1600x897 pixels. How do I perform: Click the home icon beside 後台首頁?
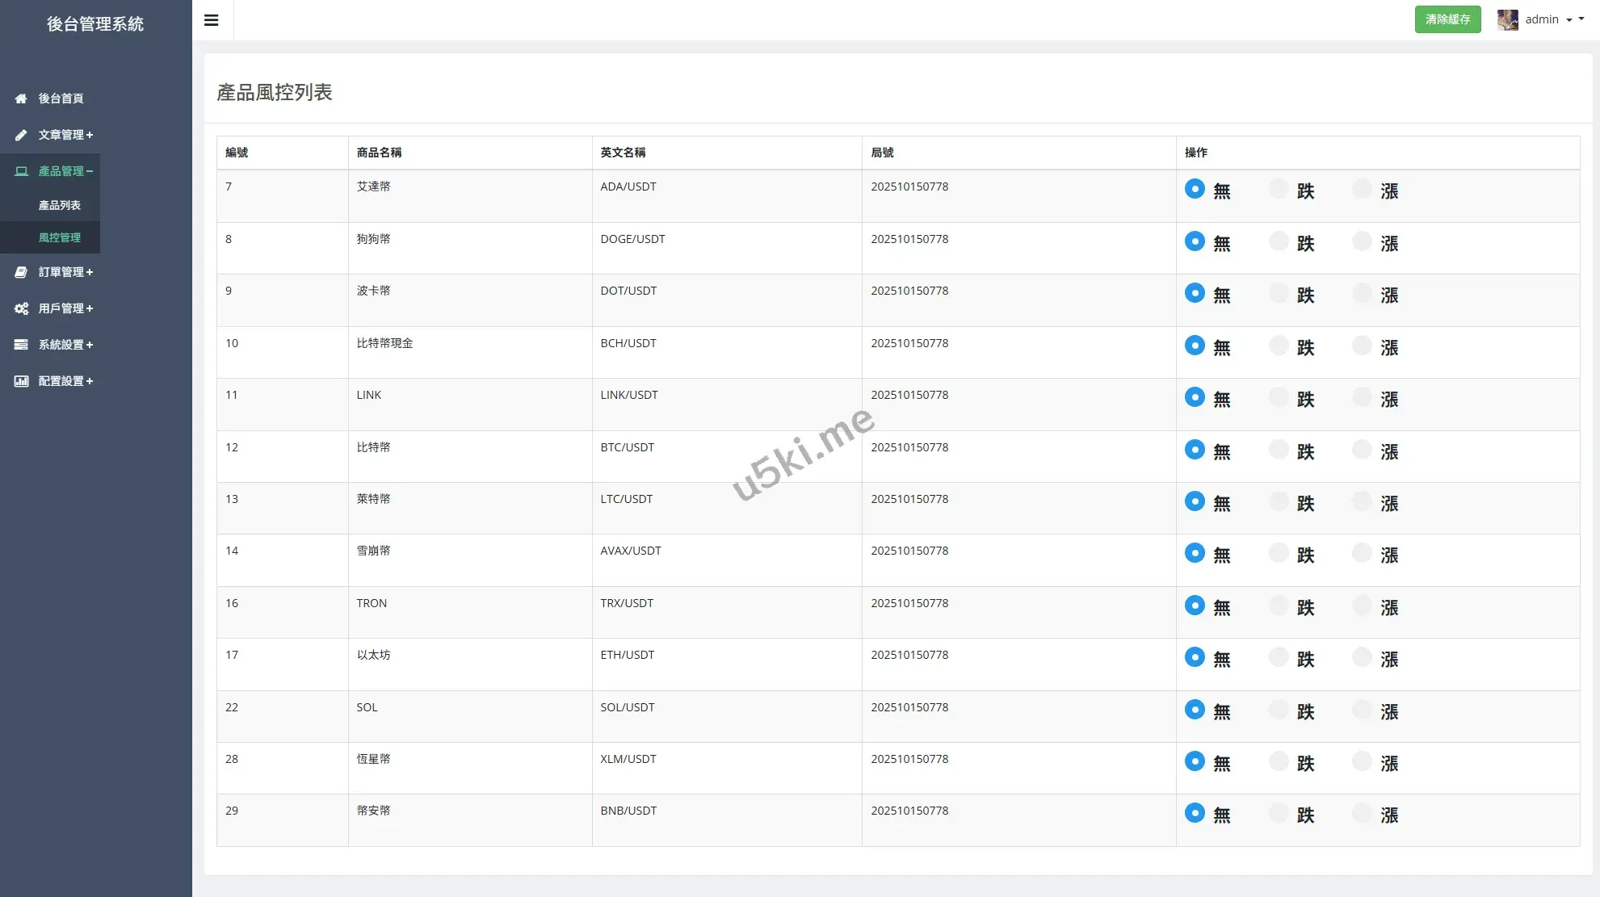21,99
